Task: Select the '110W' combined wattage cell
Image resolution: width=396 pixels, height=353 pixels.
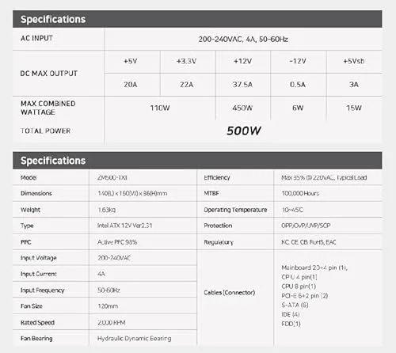Action: pos(160,108)
